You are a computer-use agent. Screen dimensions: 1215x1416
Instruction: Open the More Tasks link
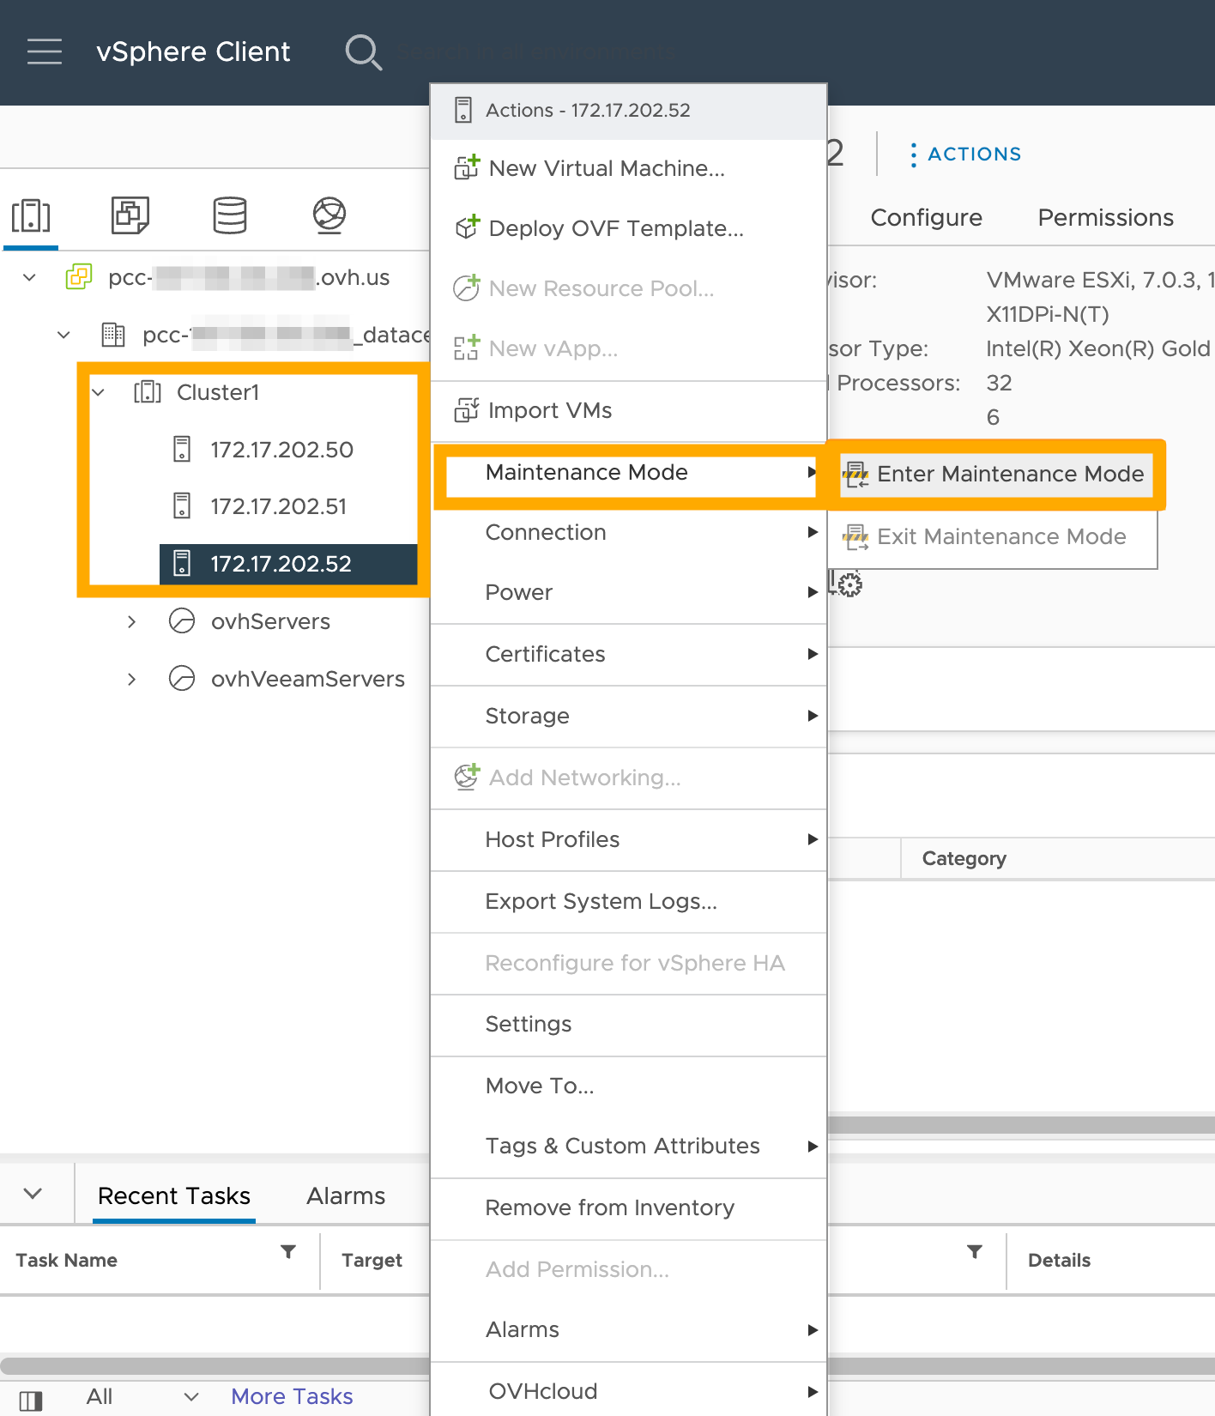click(x=292, y=1396)
